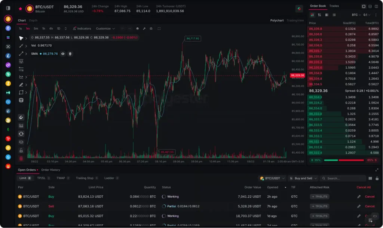The height and width of the screenshot is (228, 383).
Task: Select the Tron coin in the sidebar
Action: coord(8,139)
